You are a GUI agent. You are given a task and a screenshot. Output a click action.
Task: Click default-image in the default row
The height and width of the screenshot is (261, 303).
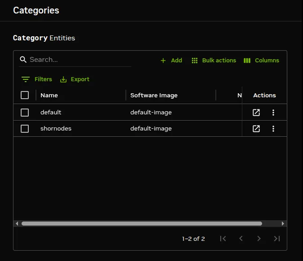[151, 113]
